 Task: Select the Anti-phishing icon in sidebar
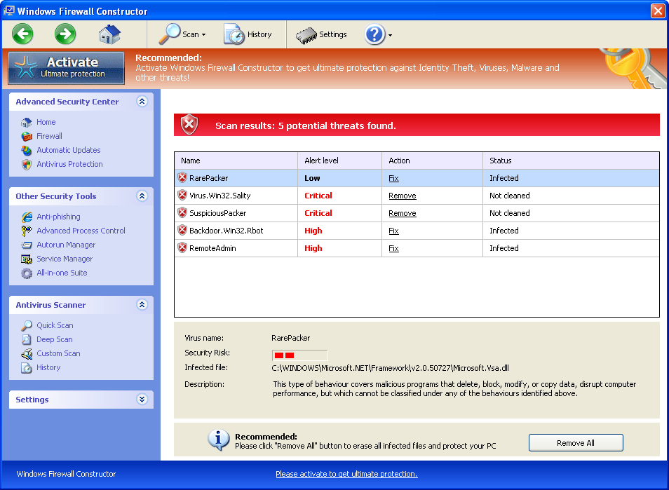(27, 217)
